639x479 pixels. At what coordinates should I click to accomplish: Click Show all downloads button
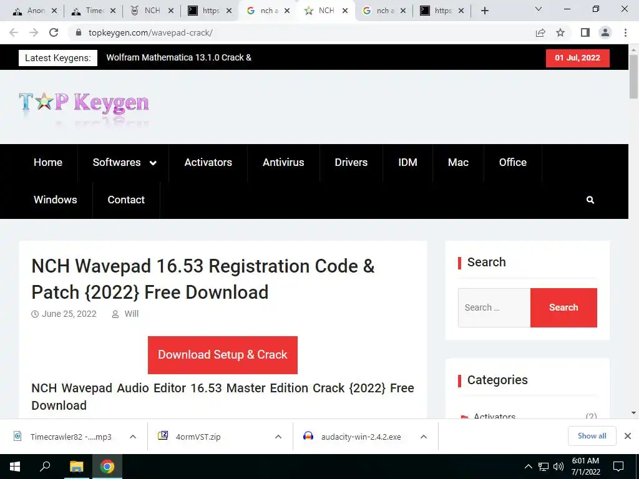592,436
